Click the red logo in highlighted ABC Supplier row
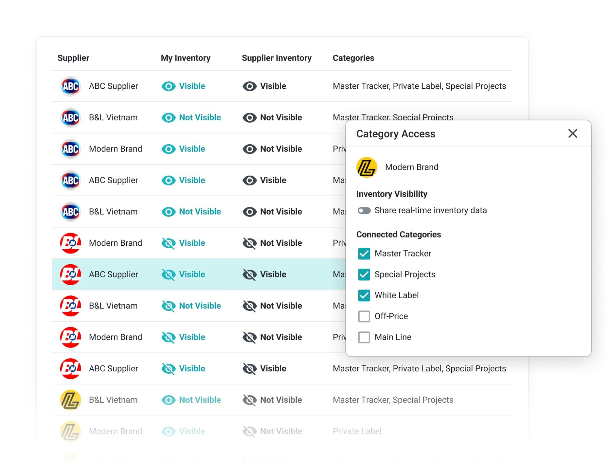The height and width of the screenshot is (476, 612). point(71,274)
